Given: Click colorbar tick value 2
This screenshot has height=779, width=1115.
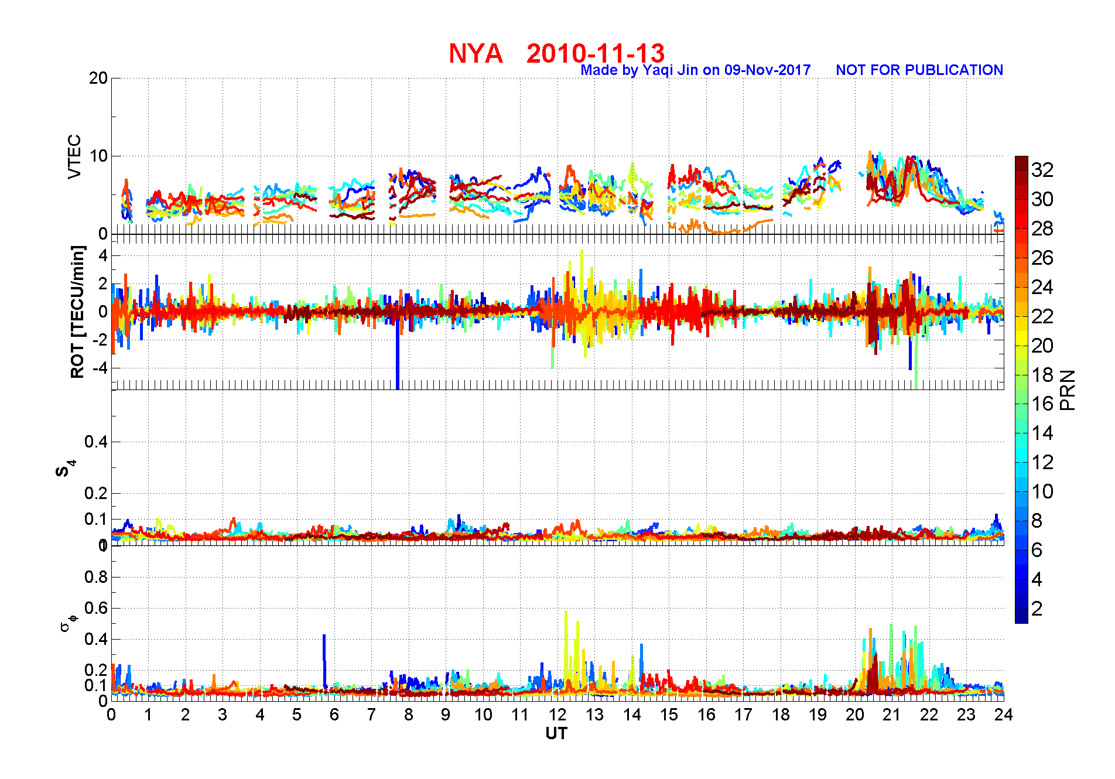Looking at the screenshot, I should tap(1037, 609).
